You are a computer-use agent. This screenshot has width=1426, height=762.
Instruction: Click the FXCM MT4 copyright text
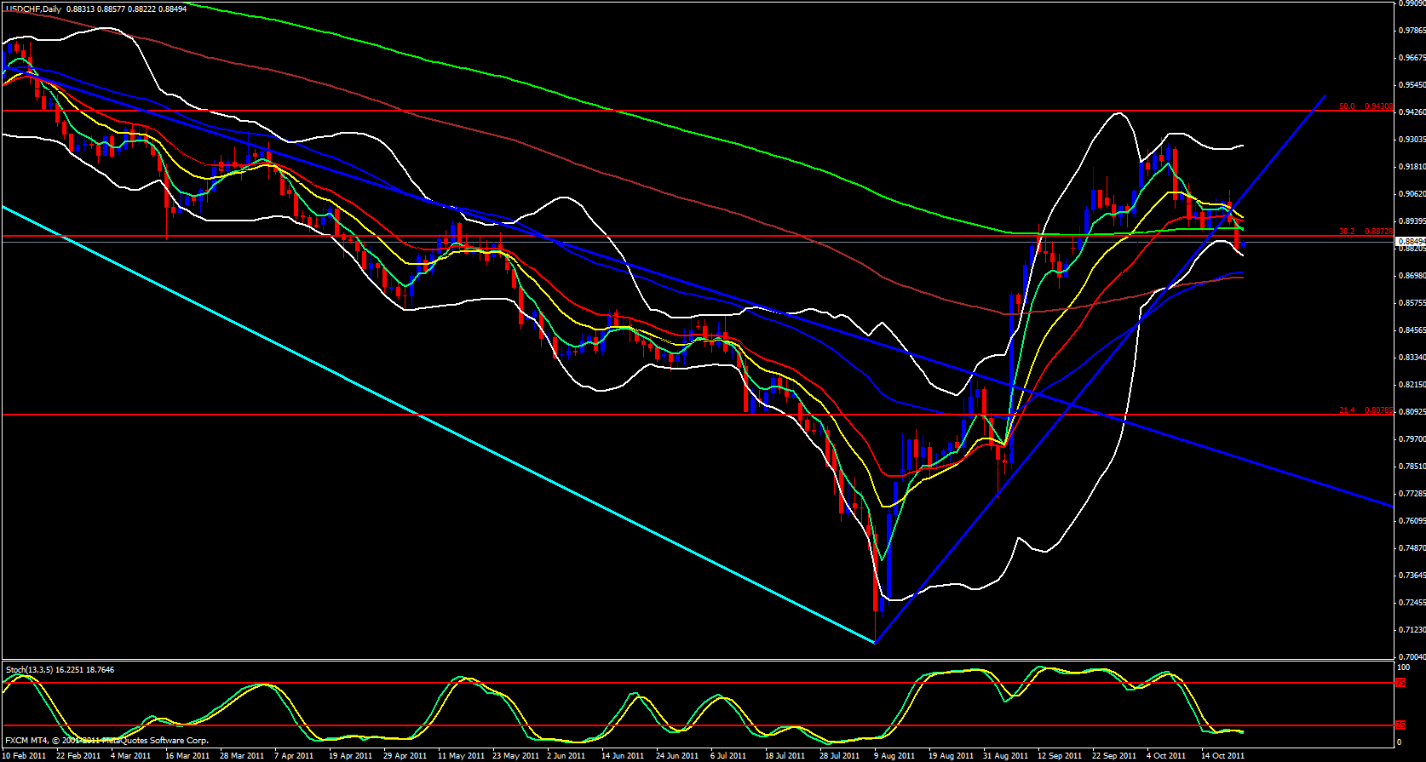106,741
